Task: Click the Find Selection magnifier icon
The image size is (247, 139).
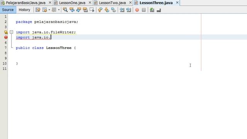Action: [x=65, y=10]
